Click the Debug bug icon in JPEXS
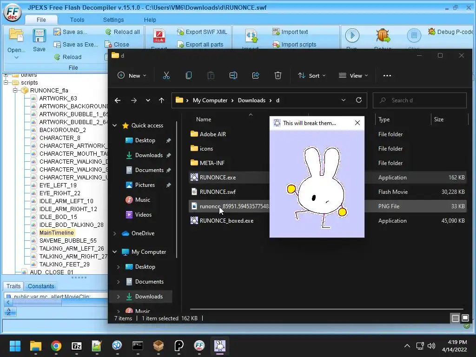 [383, 35]
